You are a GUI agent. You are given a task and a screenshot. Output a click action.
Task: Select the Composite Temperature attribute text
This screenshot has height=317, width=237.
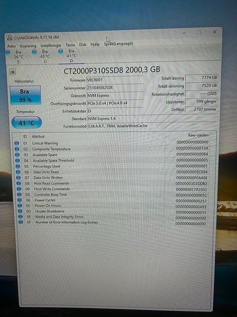[x=52, y=149]
